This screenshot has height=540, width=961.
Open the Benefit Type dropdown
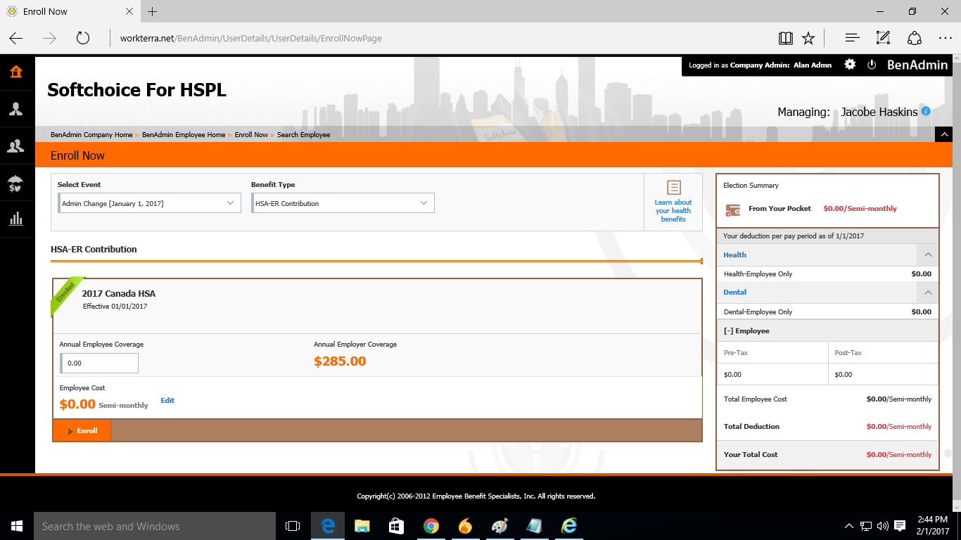[343, 203]
